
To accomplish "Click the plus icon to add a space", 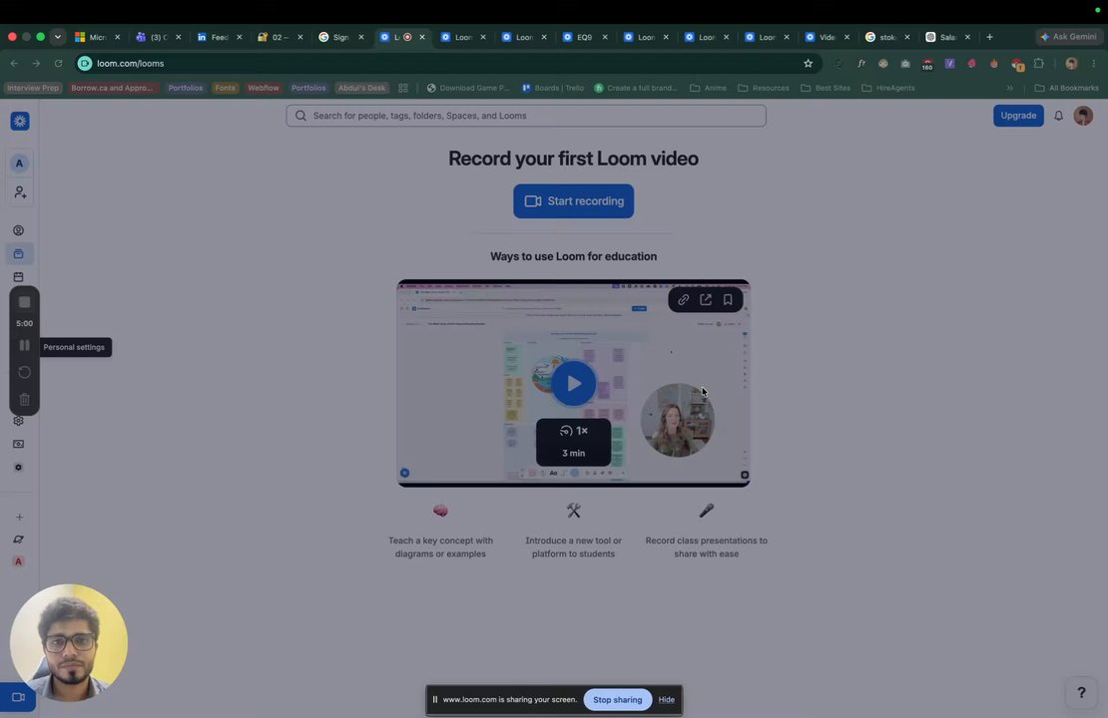I will [x=19, y=517].
